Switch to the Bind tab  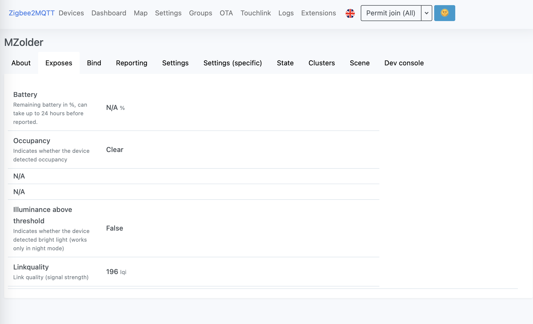tap(94, 63)
